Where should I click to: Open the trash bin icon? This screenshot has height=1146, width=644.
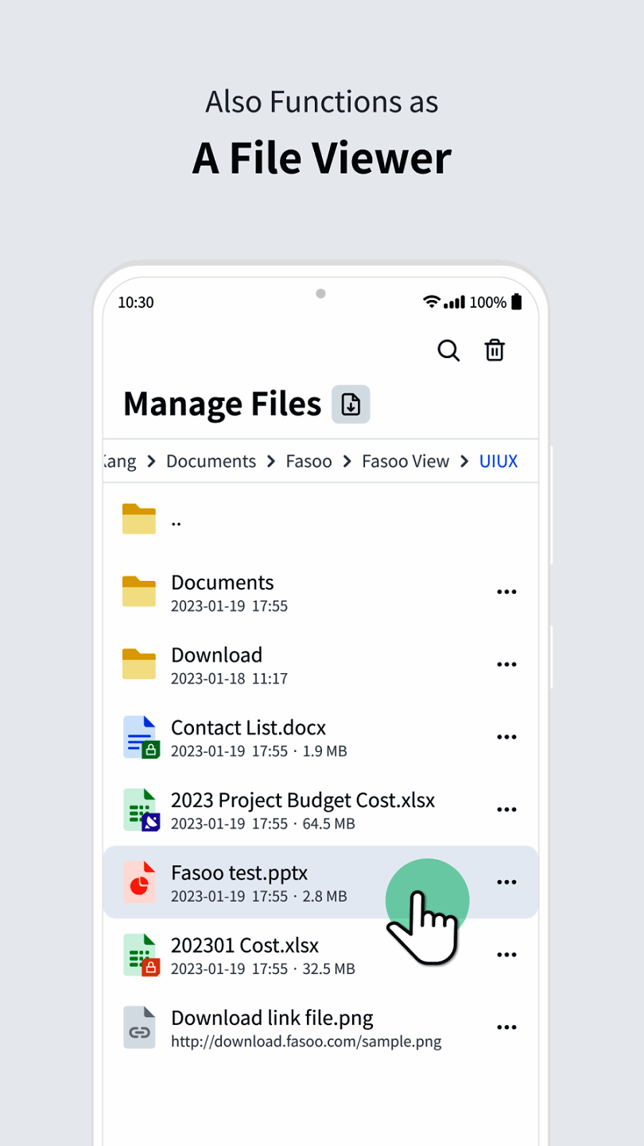[x=495, y=350]
